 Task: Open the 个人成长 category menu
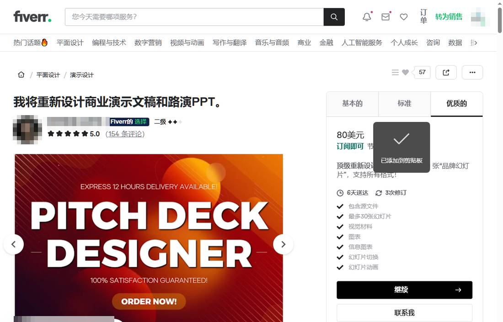(x=404, y=42)
